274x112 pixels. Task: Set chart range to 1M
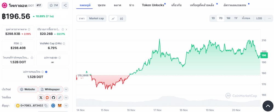(x=229, y=18)
